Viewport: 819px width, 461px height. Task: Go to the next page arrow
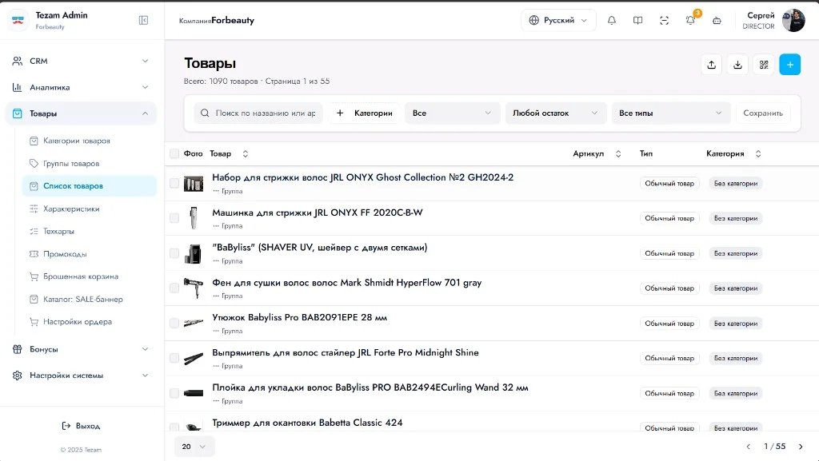(x=800, y=447)
